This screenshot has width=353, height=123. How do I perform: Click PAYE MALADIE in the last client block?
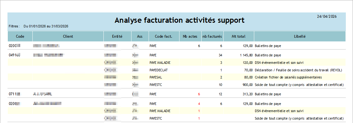(160, 111)
